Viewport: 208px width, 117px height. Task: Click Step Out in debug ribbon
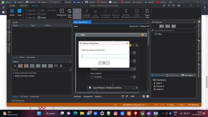tap(30, 18)
